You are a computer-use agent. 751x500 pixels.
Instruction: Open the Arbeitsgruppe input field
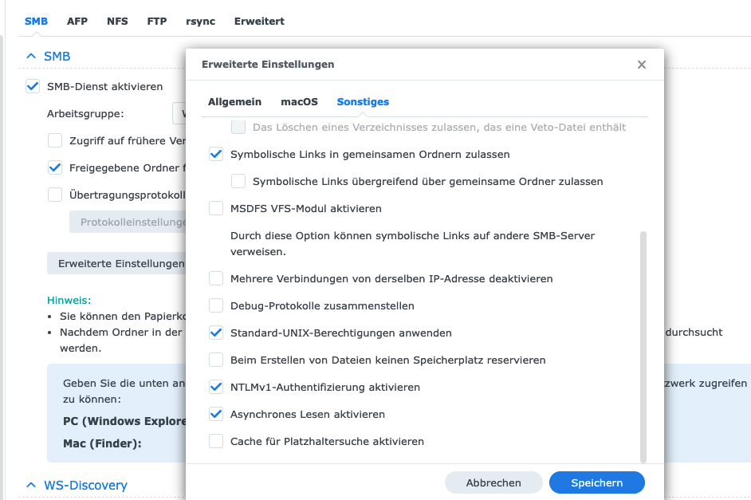point(179,114)
